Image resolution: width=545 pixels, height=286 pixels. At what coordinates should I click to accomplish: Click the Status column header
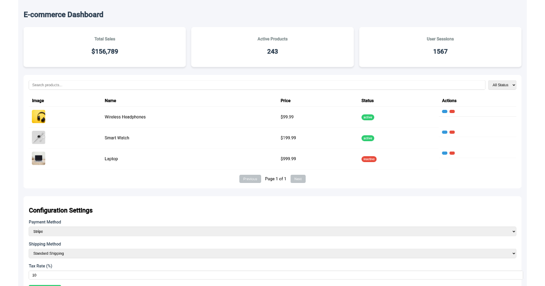pyautogui.click(x=367, y=100)
